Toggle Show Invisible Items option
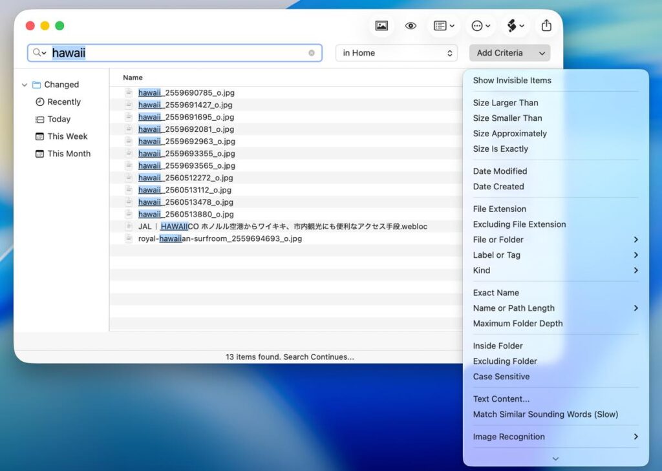Screen dimensions: 662x471 tap(512, 81)
